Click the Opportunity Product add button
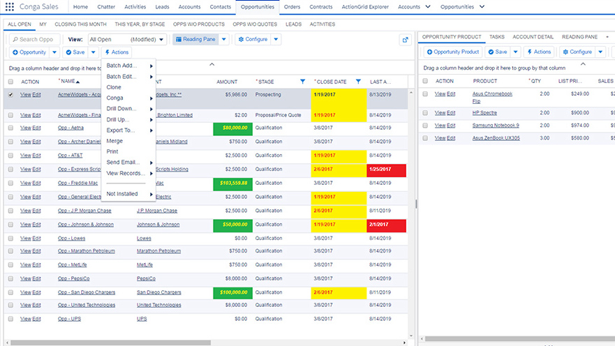The height and width of the screenshot is (346, 615). tap(452, 52)
